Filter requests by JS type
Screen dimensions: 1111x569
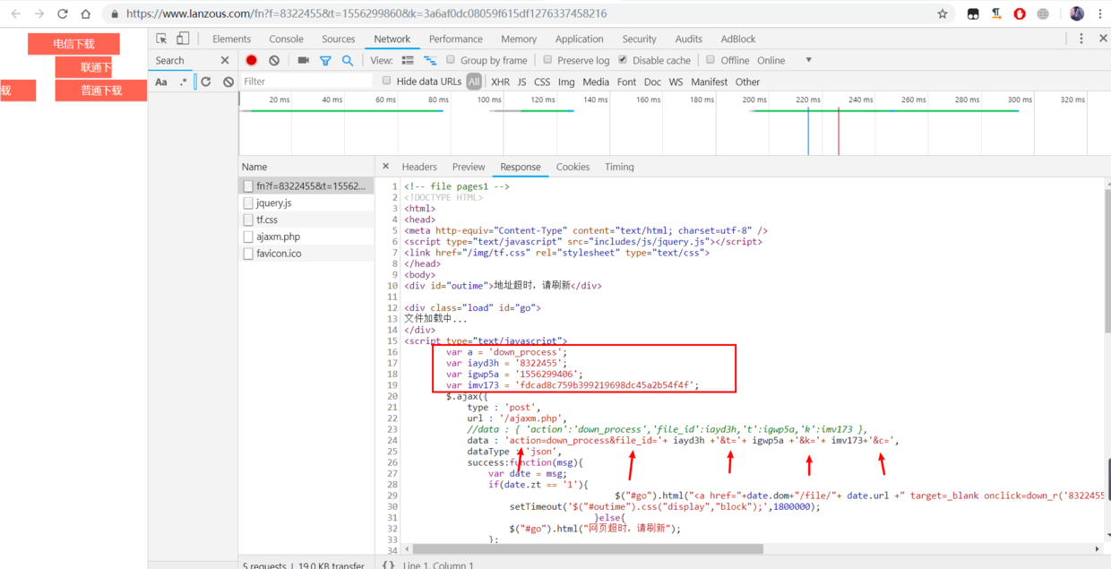tap(521, 82)
